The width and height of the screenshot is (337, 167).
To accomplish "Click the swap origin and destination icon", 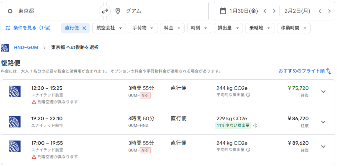I will (x=104, y=11).
